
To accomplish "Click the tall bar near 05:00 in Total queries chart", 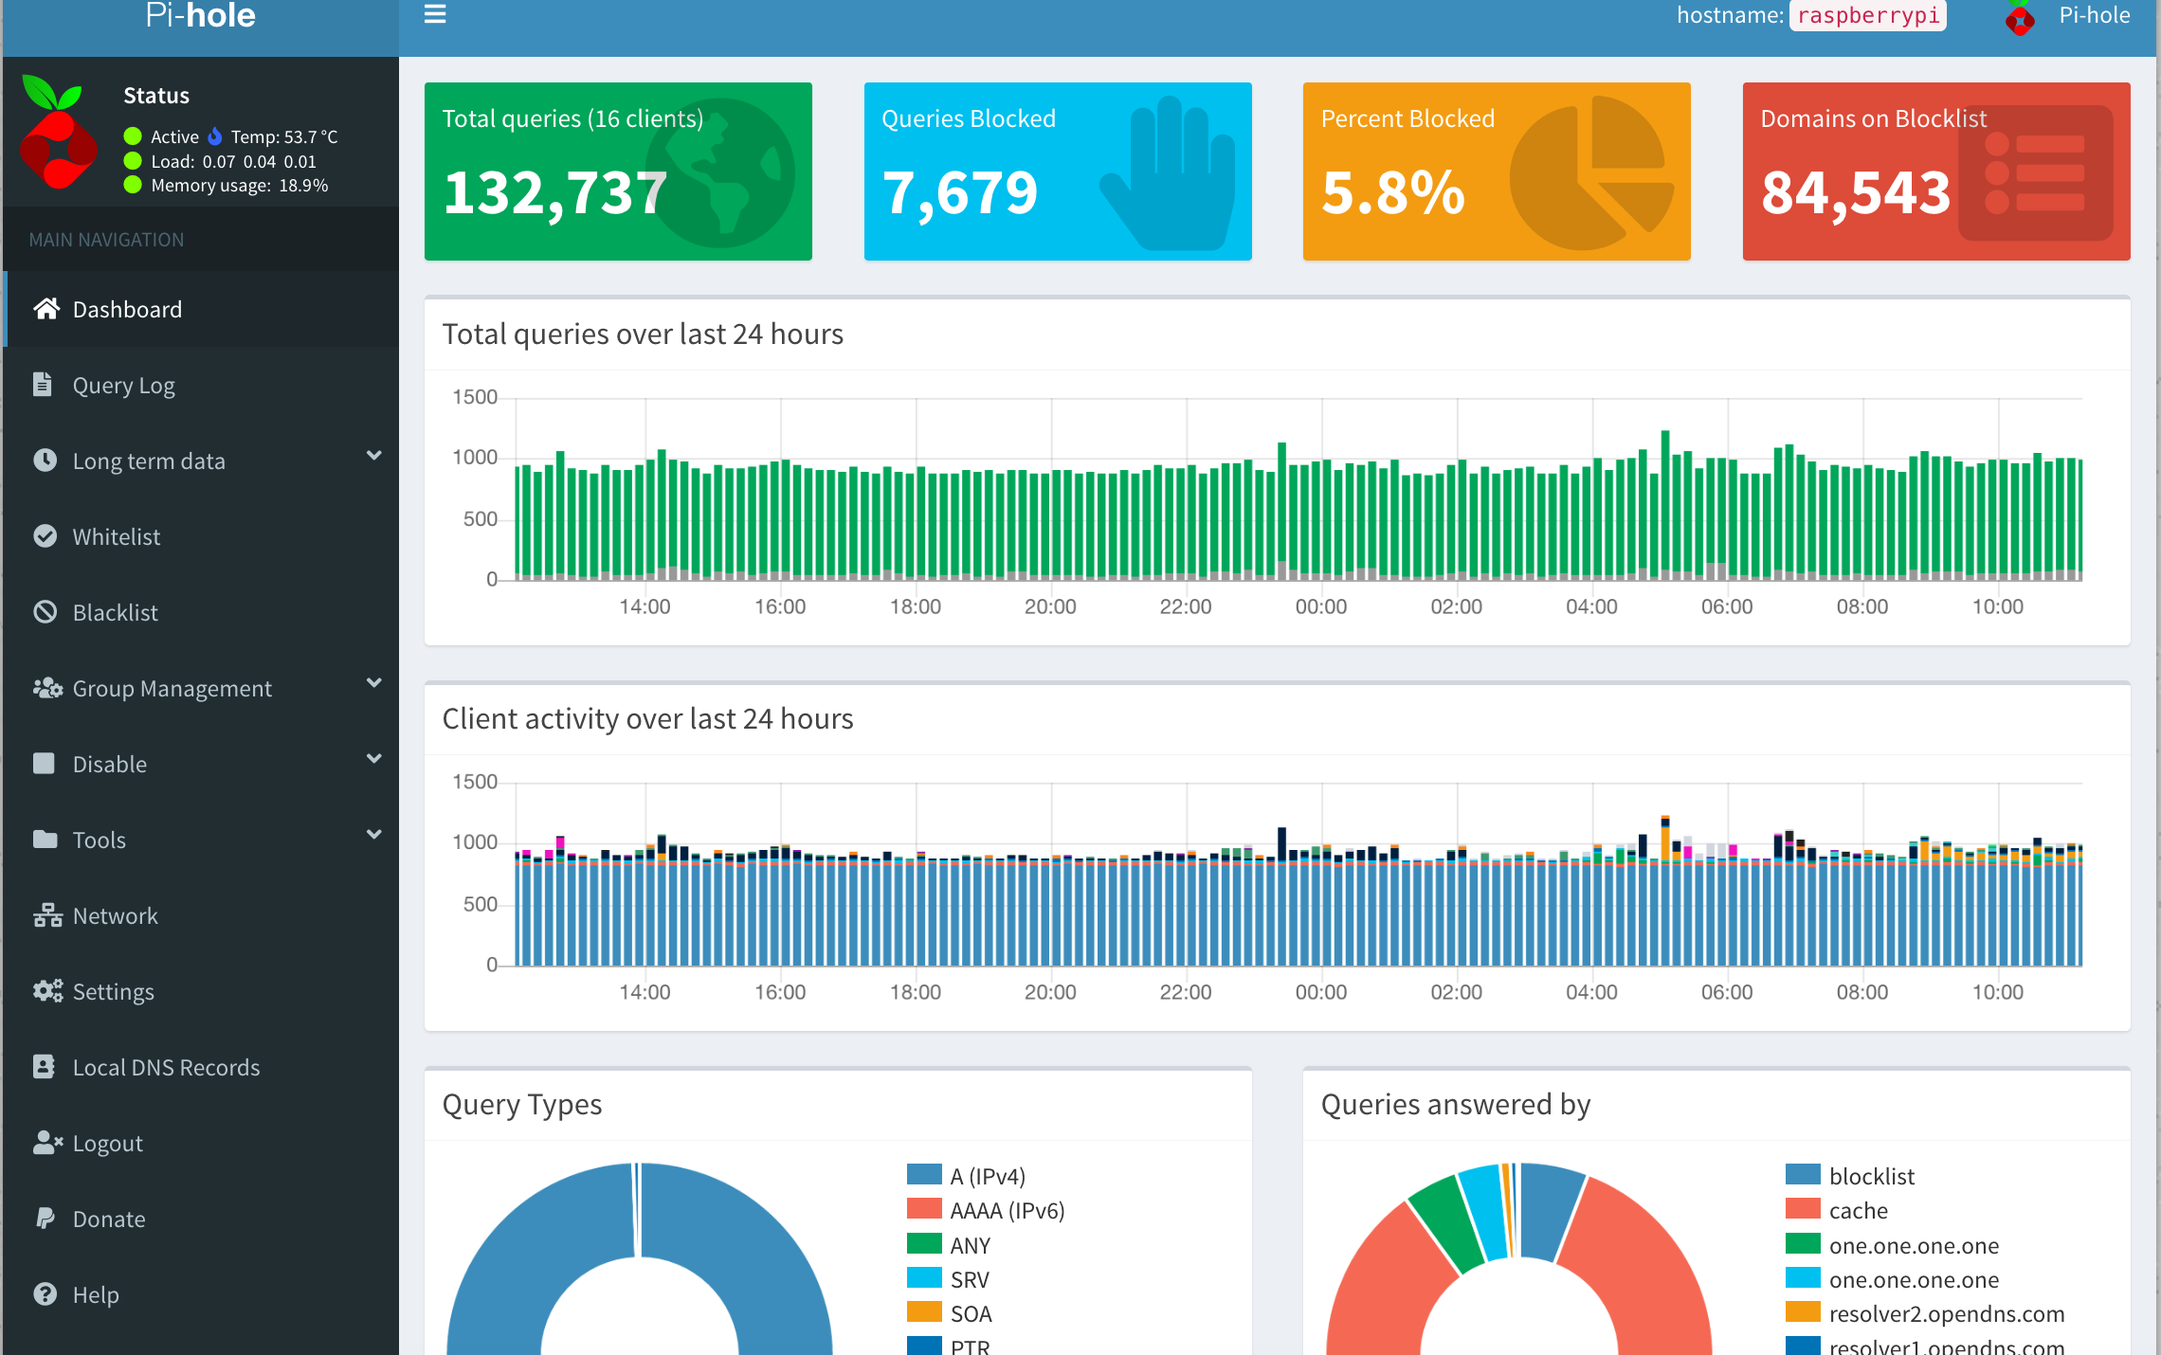I will [x=1665, y=504].
